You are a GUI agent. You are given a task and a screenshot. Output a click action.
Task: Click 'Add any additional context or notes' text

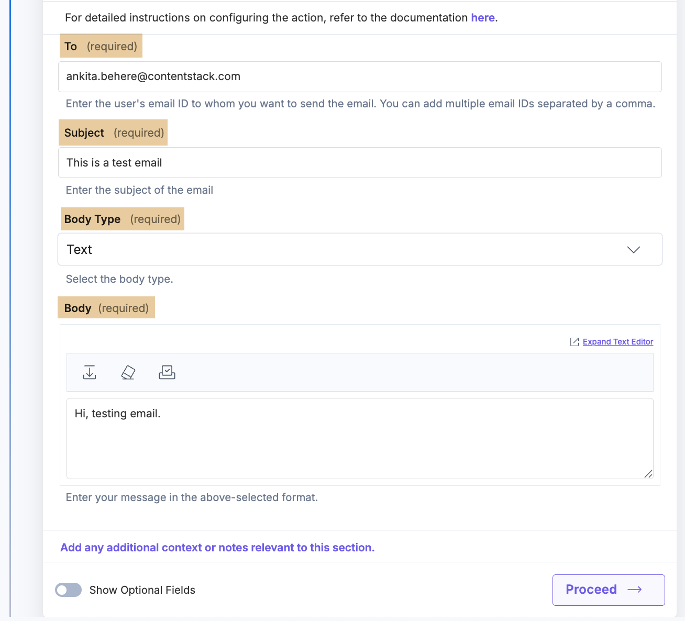click(217, 547)
